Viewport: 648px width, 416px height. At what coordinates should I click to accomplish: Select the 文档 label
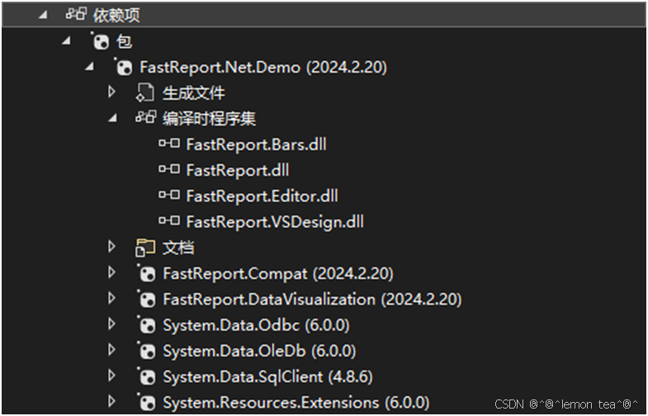point(178,248)
